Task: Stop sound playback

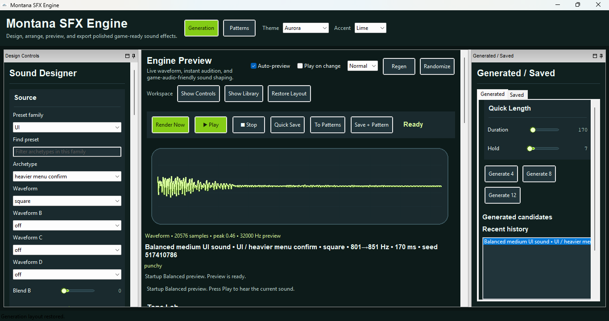Action: click(x=249, y=125)
